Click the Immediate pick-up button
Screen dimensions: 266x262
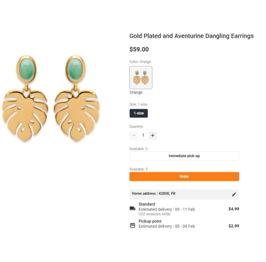(x=184, y=156)
